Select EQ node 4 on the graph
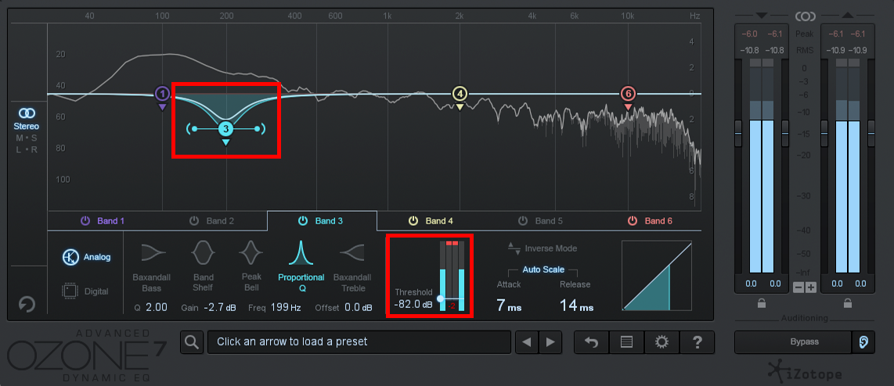 click(460, 93)
